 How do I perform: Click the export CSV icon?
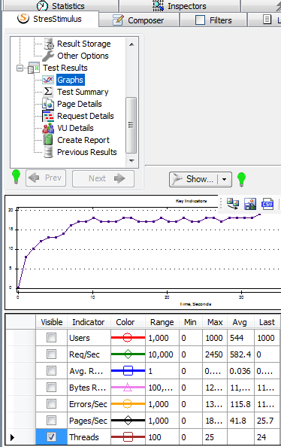(x=267, y=204)
